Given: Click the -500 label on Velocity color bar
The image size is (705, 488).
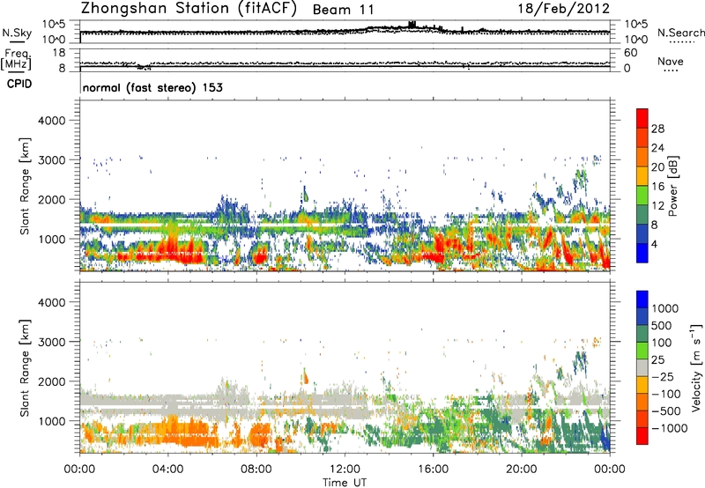Looking at the screenshot, I should point(665,410).
